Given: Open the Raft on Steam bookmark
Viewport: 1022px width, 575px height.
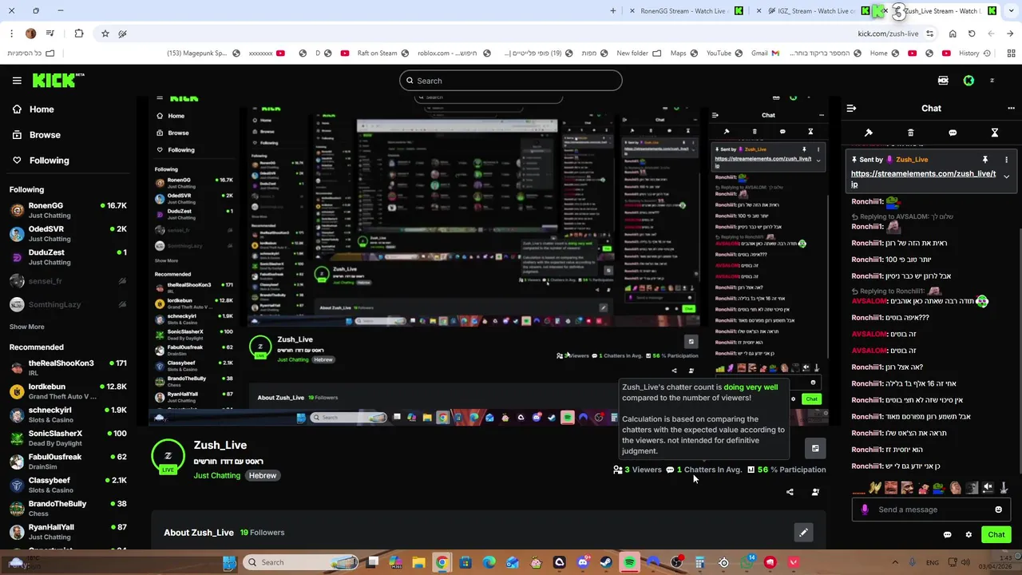Looking at the screenshot, I should coord(382,54).
